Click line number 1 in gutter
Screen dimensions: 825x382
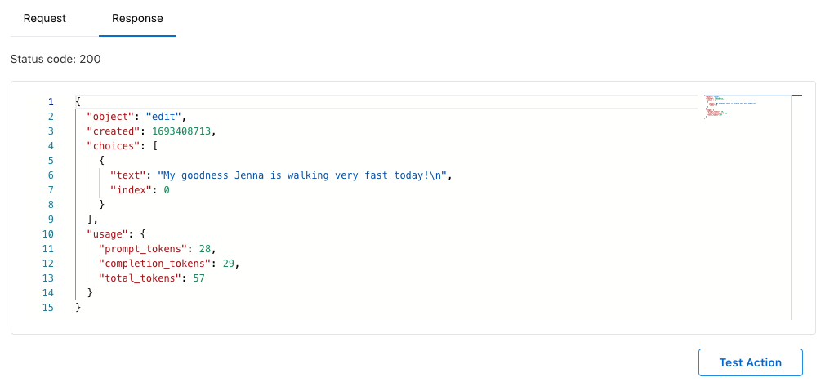pyautogui.click(x=51, y=102)
